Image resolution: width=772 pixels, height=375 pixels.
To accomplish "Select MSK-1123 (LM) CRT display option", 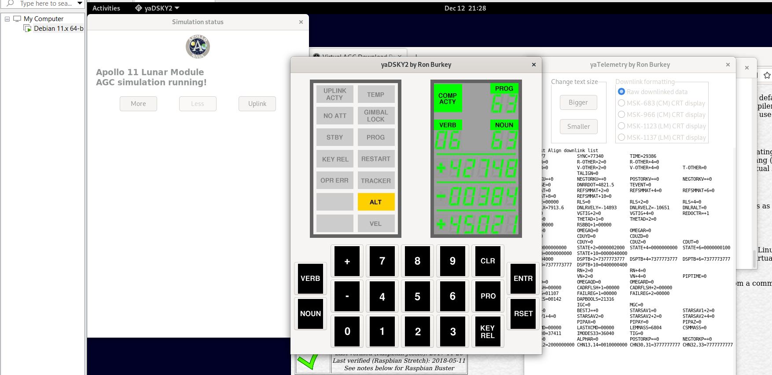I will point(662,126).
